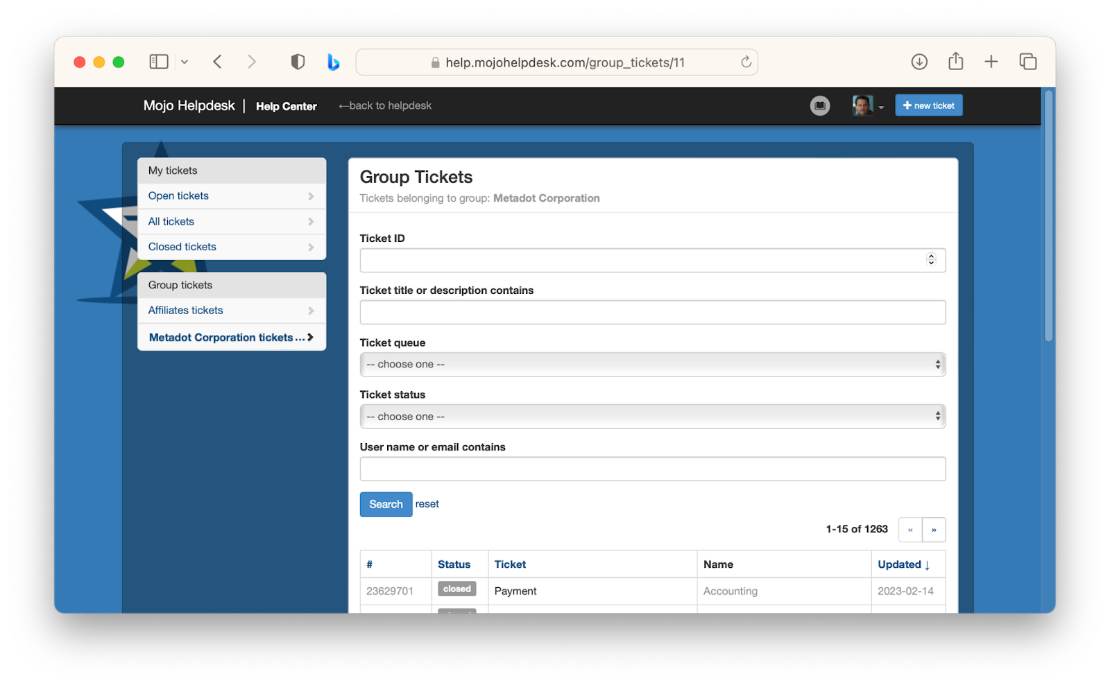Click ticket number 23629701
Image resolution: width=1110 pixels, height=685 pixels.
tap(390, 591)
